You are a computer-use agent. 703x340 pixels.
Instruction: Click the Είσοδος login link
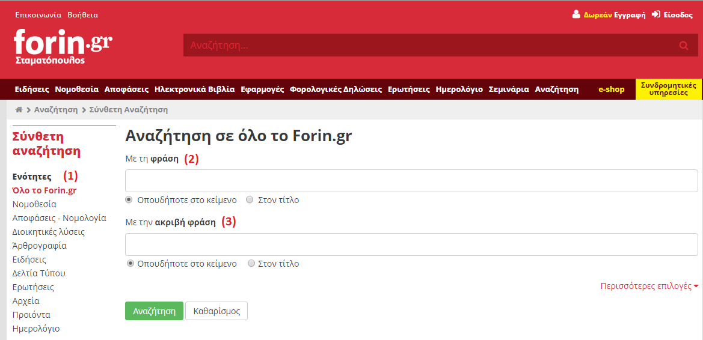[678, 15]
